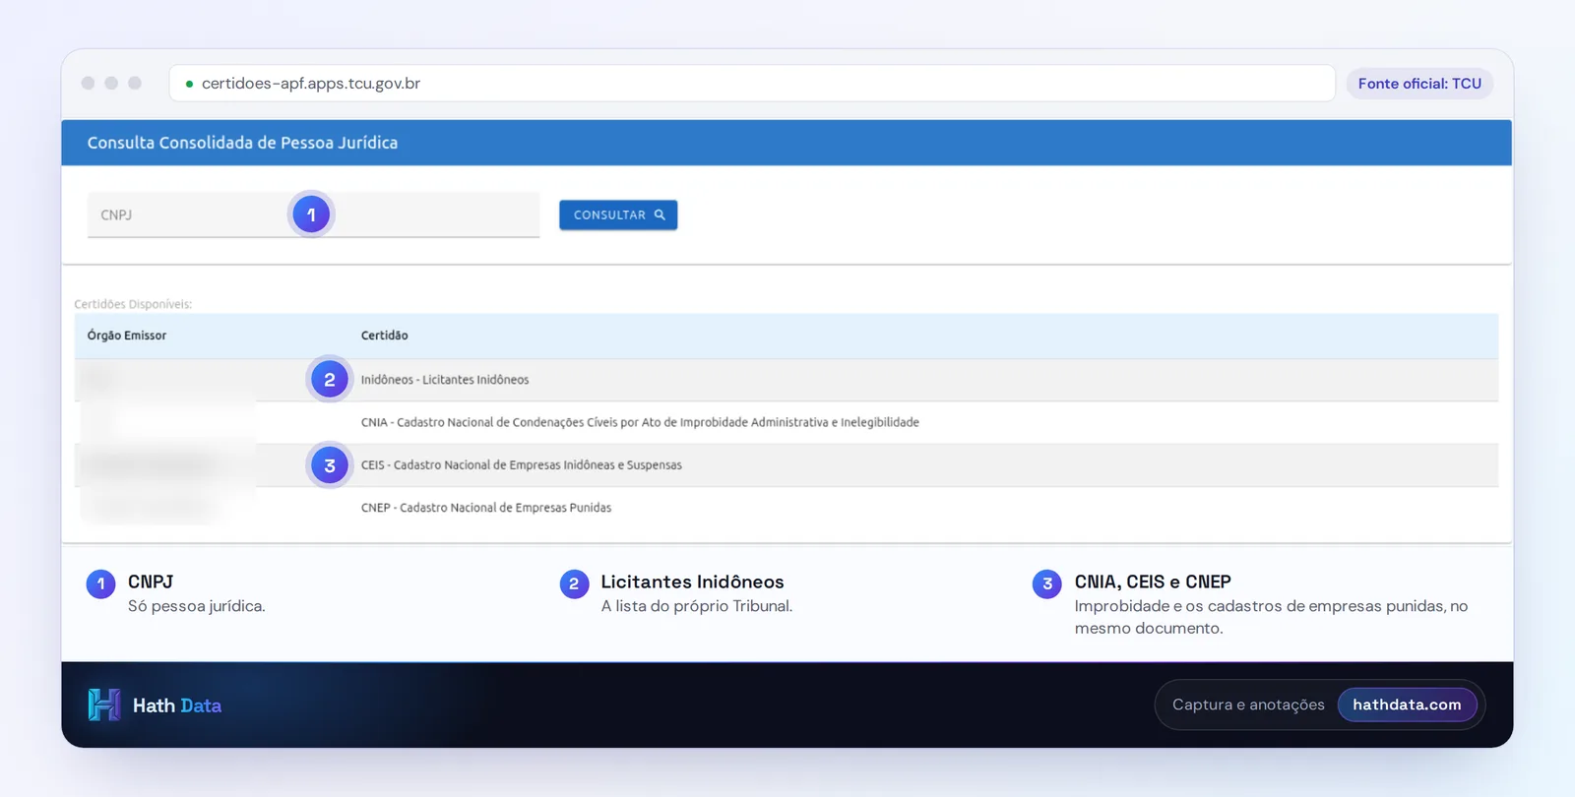1575x797 pixels.
Task: Select the "Inidôneos - Licitantes Inidôneos" table row
Action: [787, 380]
